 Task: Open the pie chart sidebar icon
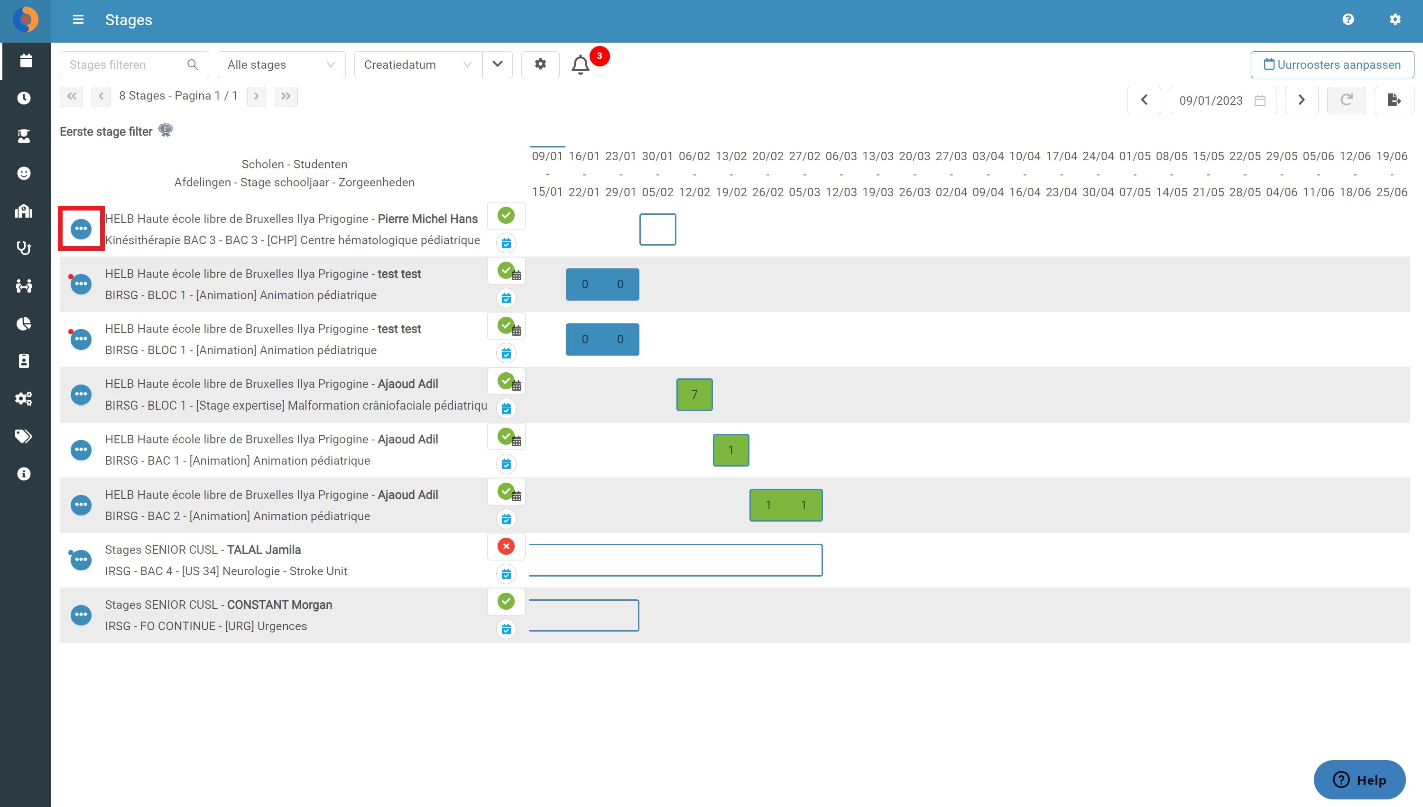click(24, 324)
